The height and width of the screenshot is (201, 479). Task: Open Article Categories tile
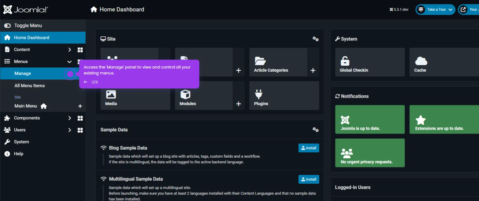coord(278,62)
